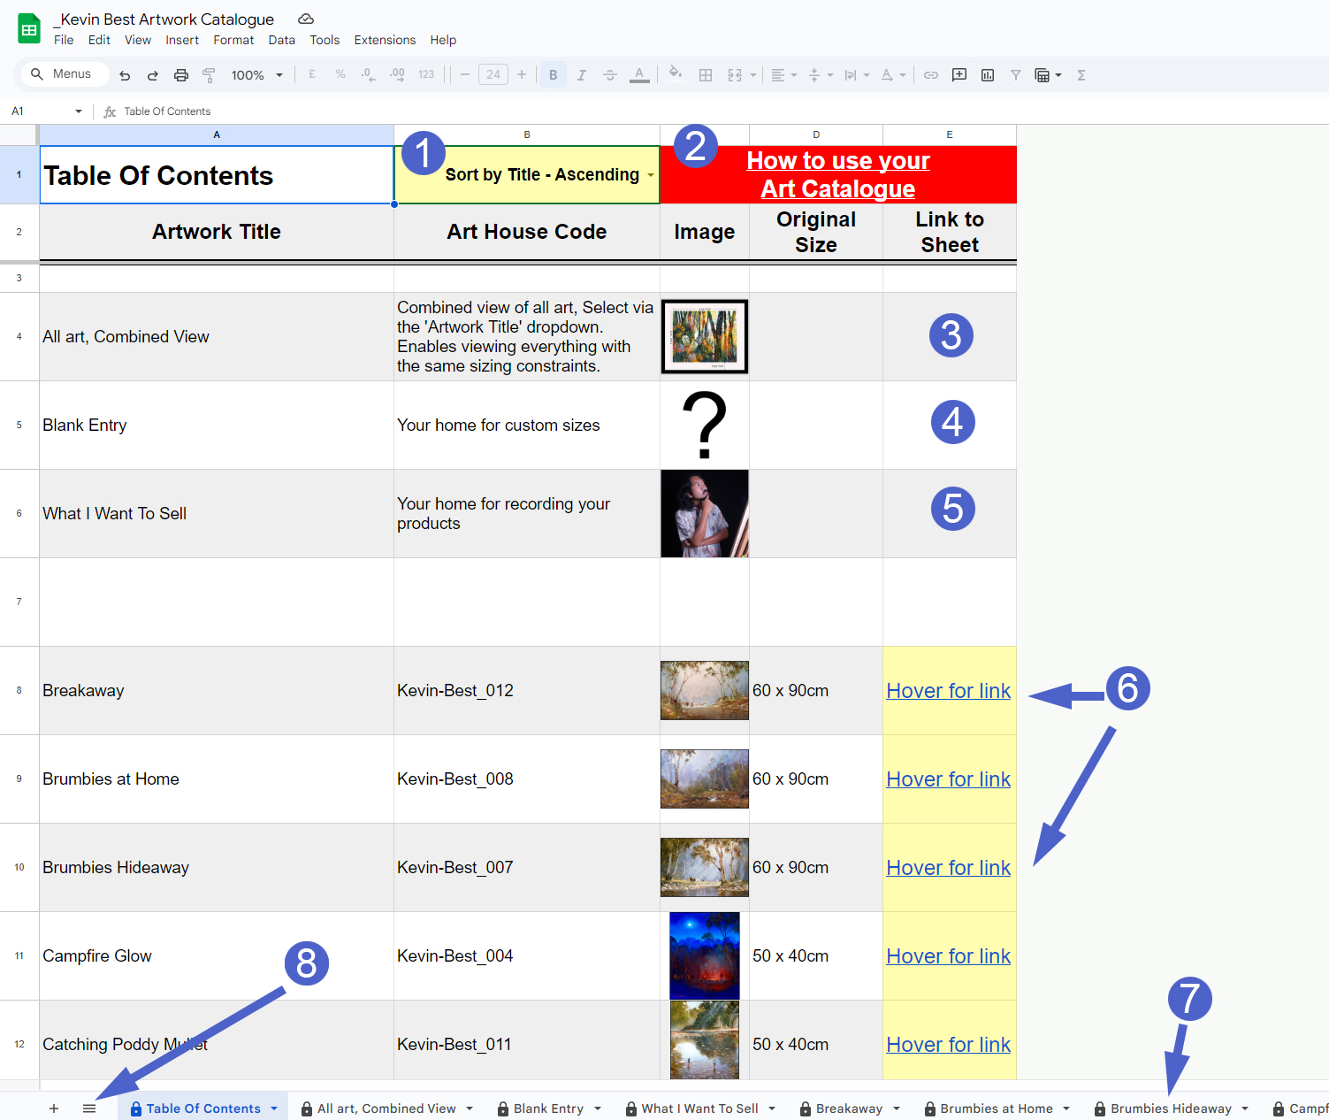Open text wrapping dropdown
Viewport: 1329px width, 1120px height.
click(x=856, y=75)
